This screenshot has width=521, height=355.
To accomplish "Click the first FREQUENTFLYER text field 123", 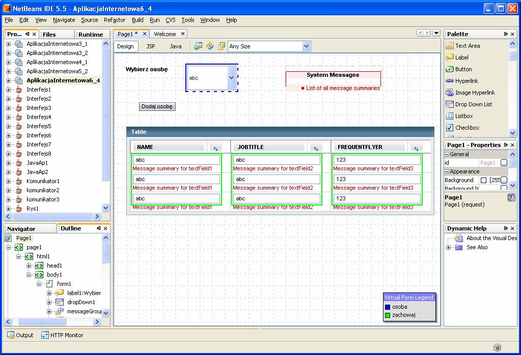I will pyautogui.click(x=377, y=160).
